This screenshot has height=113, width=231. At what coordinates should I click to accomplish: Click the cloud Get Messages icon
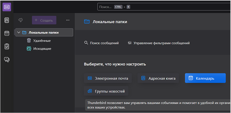point(20,20)
